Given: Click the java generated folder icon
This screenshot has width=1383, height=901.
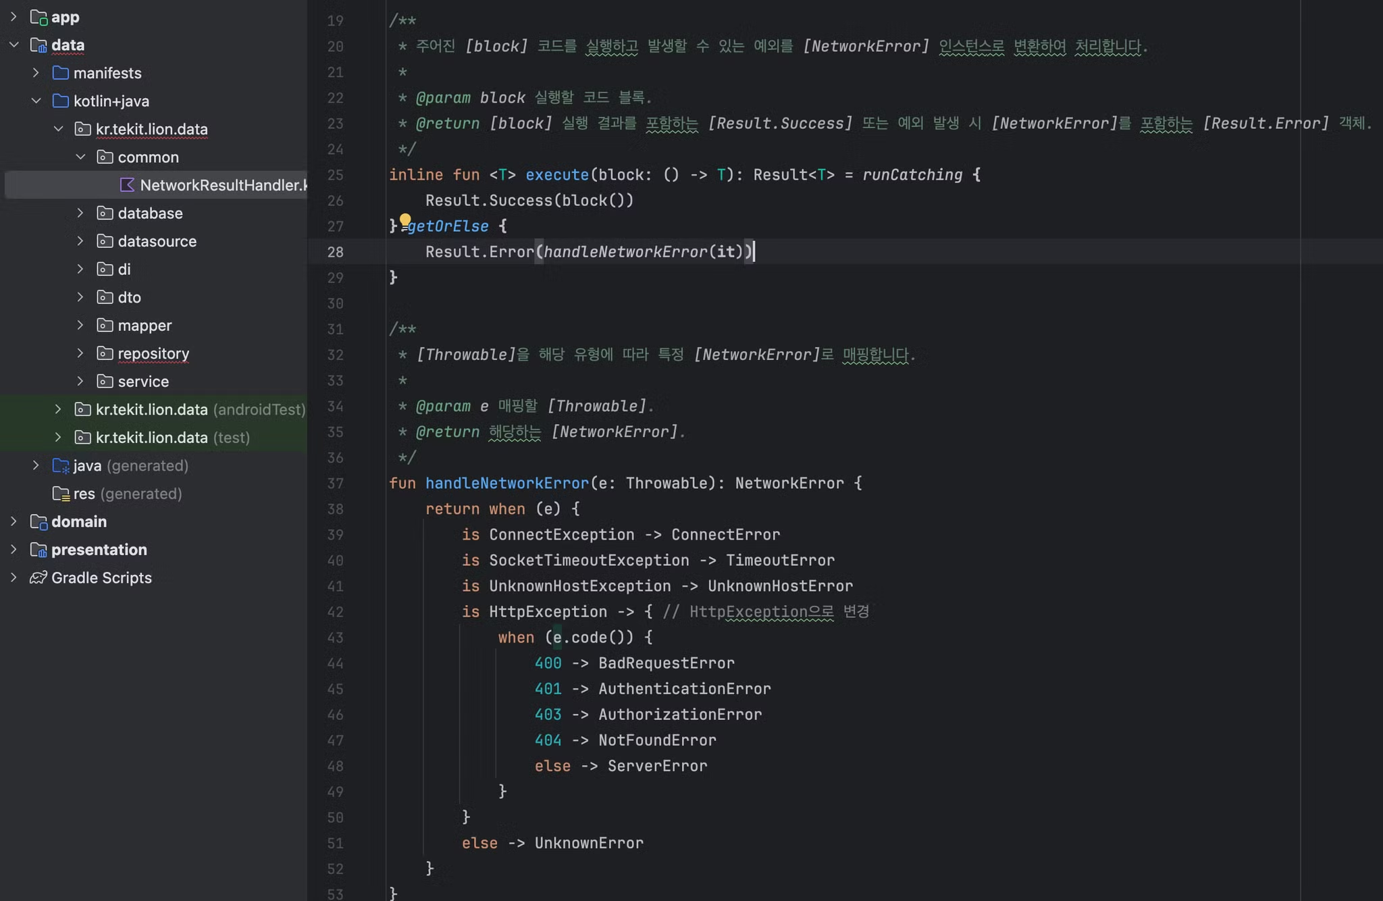Looking at the screenshot, I should 61,465.
